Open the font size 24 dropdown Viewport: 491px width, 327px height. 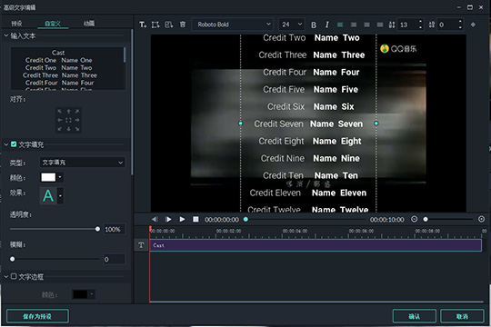tap(291, 25)
